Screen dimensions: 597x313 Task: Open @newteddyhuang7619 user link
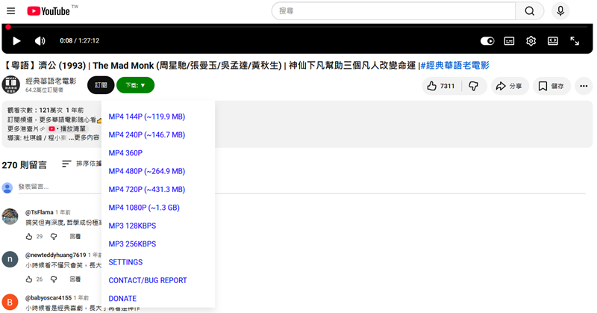click(55, 255)
